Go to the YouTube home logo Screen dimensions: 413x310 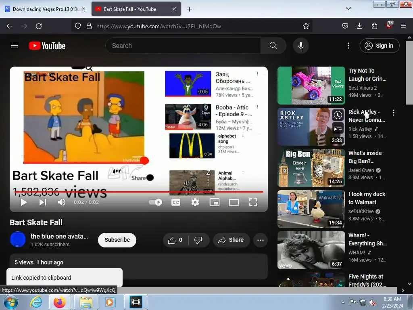click(47, 46)
